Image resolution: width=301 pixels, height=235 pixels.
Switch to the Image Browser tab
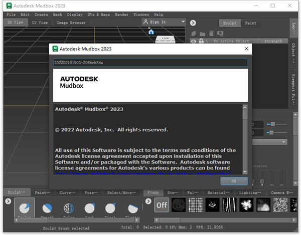71,23
